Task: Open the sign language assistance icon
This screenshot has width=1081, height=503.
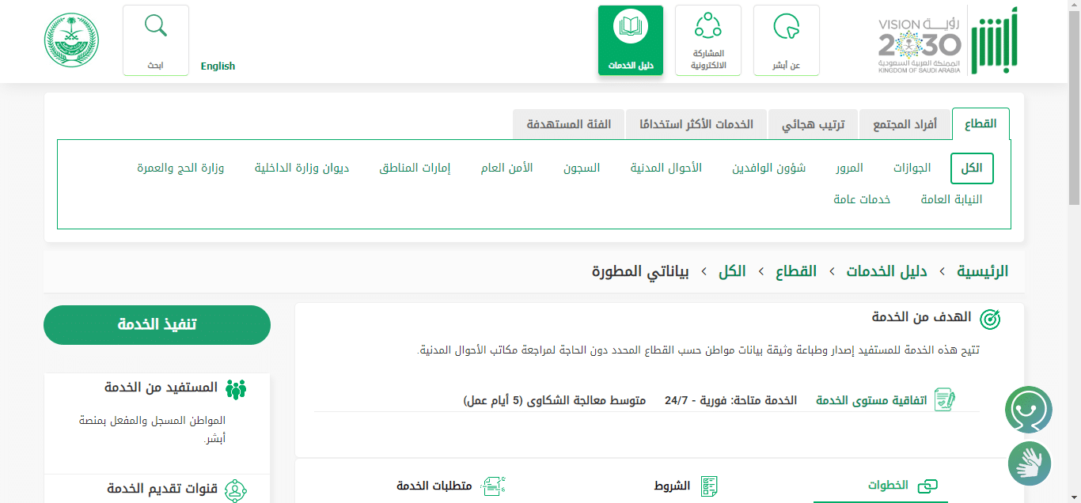Action: tap(1030, 463)
